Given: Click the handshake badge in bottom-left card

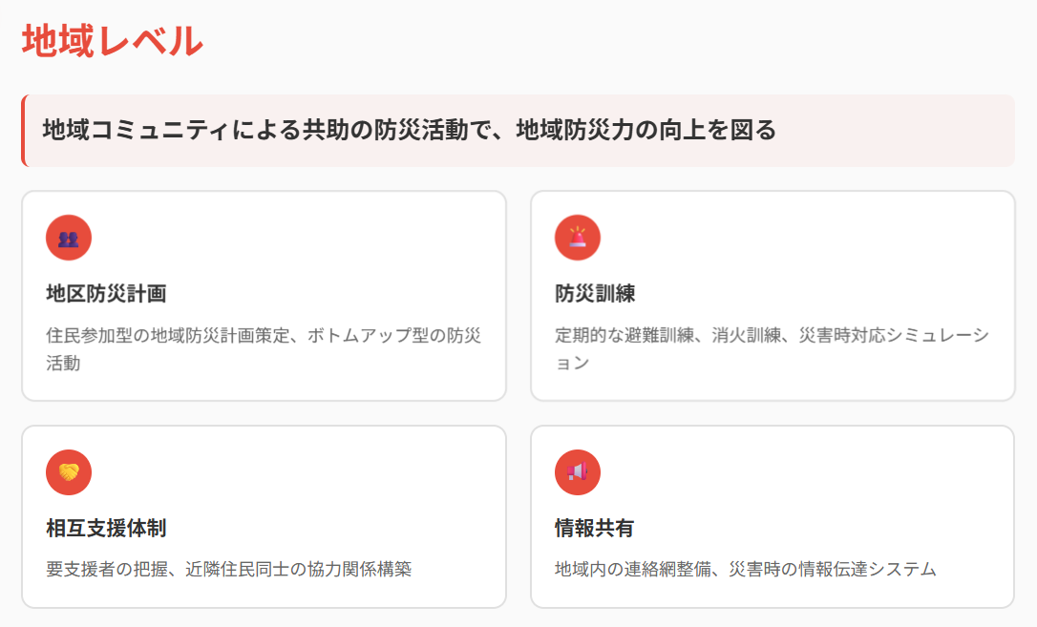Looking at the screenshot, I should click(x=68, y=471).
